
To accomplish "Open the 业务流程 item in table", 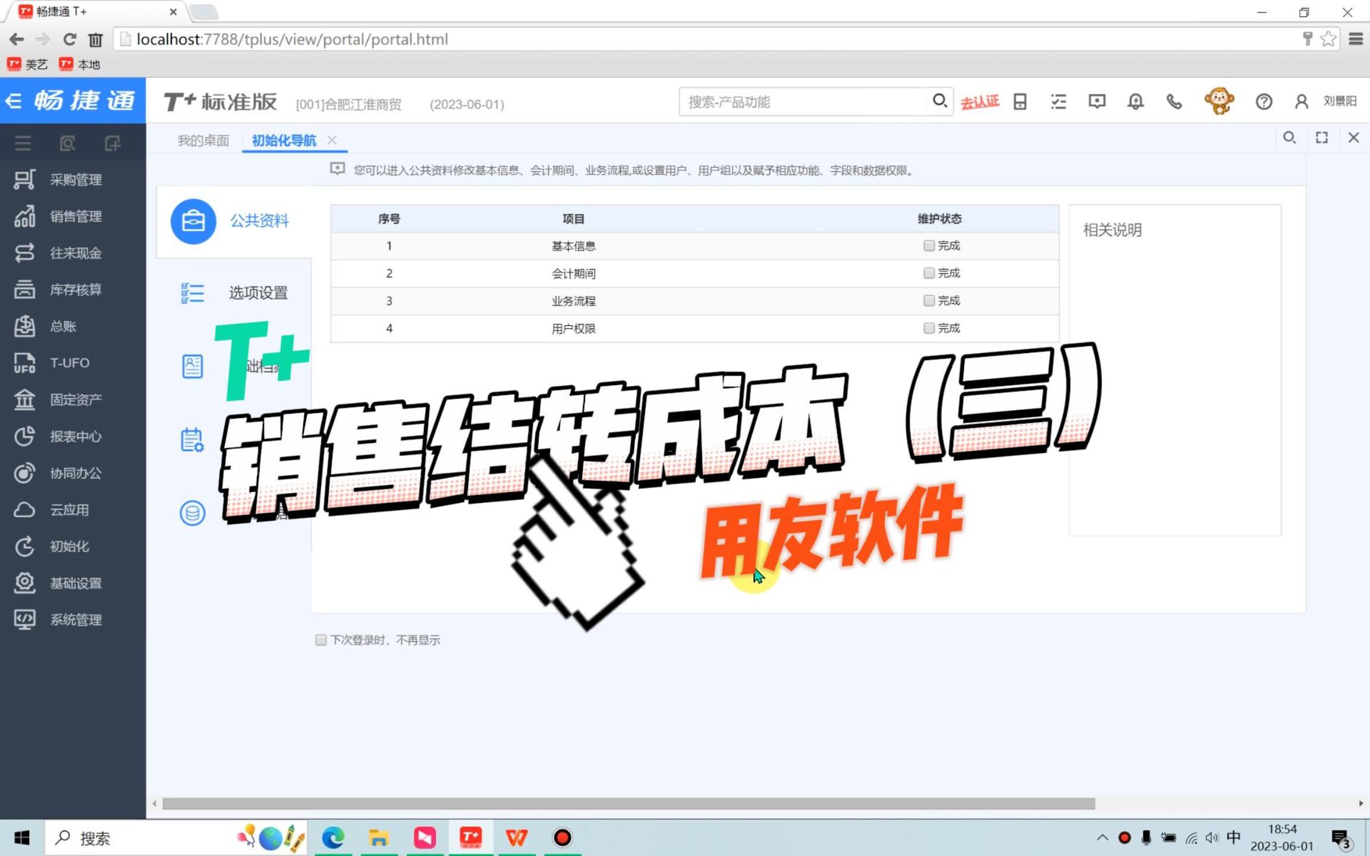I will pos(573,301).
